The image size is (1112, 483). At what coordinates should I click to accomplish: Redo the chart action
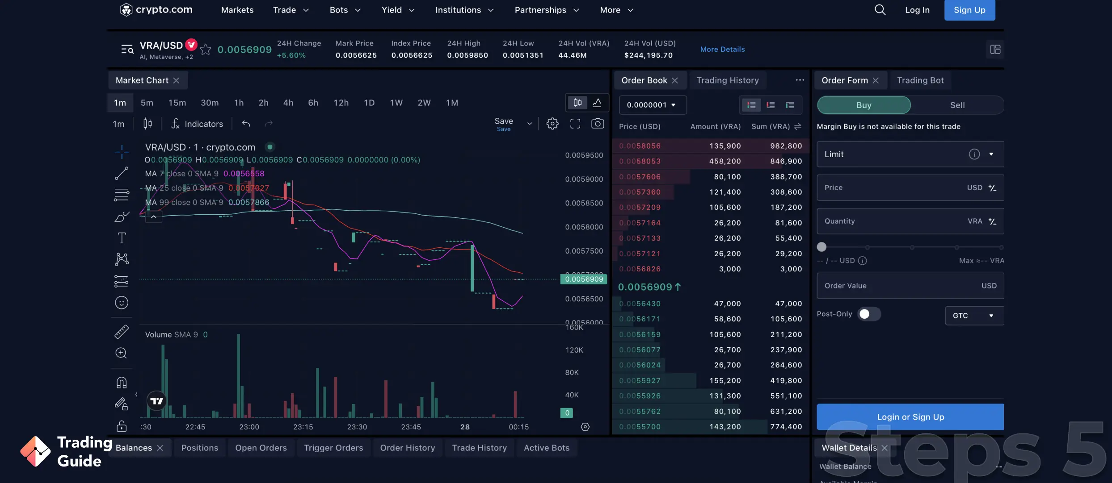pos(269,124)
